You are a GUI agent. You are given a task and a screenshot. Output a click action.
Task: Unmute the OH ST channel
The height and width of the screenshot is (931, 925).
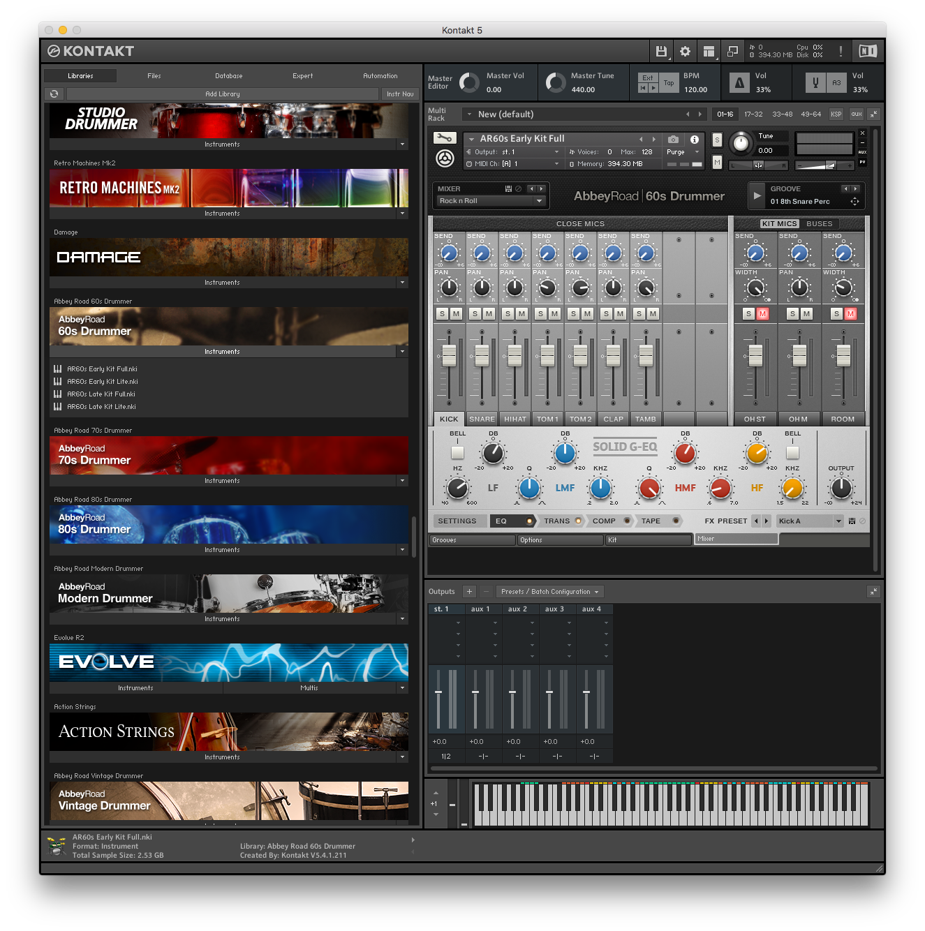(x=762, y=314)
